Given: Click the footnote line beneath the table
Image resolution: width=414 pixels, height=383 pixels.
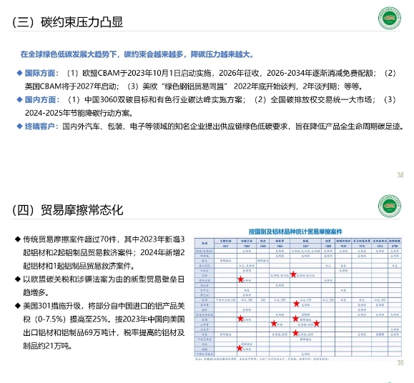Looking at the screenshot, I should (x=262, y=359).
